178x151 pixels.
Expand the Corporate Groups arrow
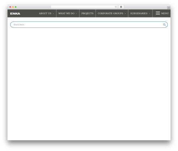tap(125, 14)
